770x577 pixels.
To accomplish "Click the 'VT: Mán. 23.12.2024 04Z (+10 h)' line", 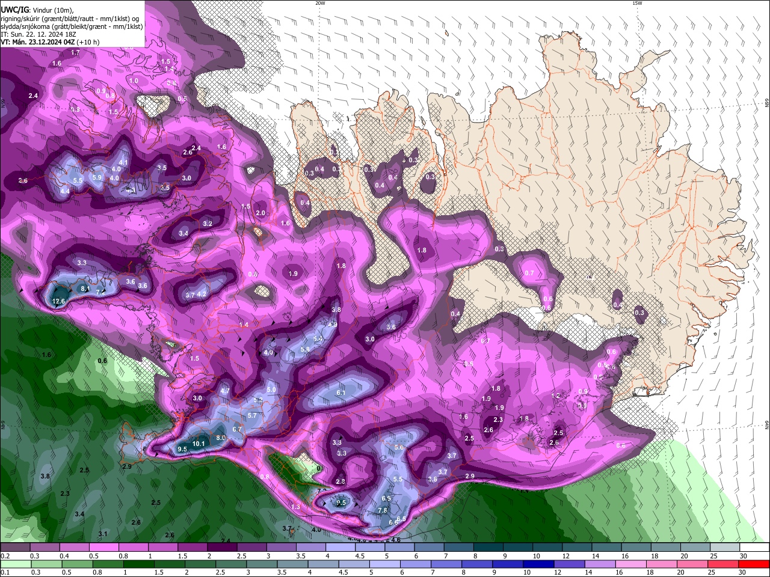I will click(x=50, y=42).
